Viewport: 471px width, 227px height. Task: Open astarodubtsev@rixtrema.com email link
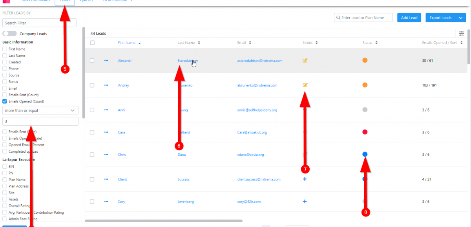(259, 61)
